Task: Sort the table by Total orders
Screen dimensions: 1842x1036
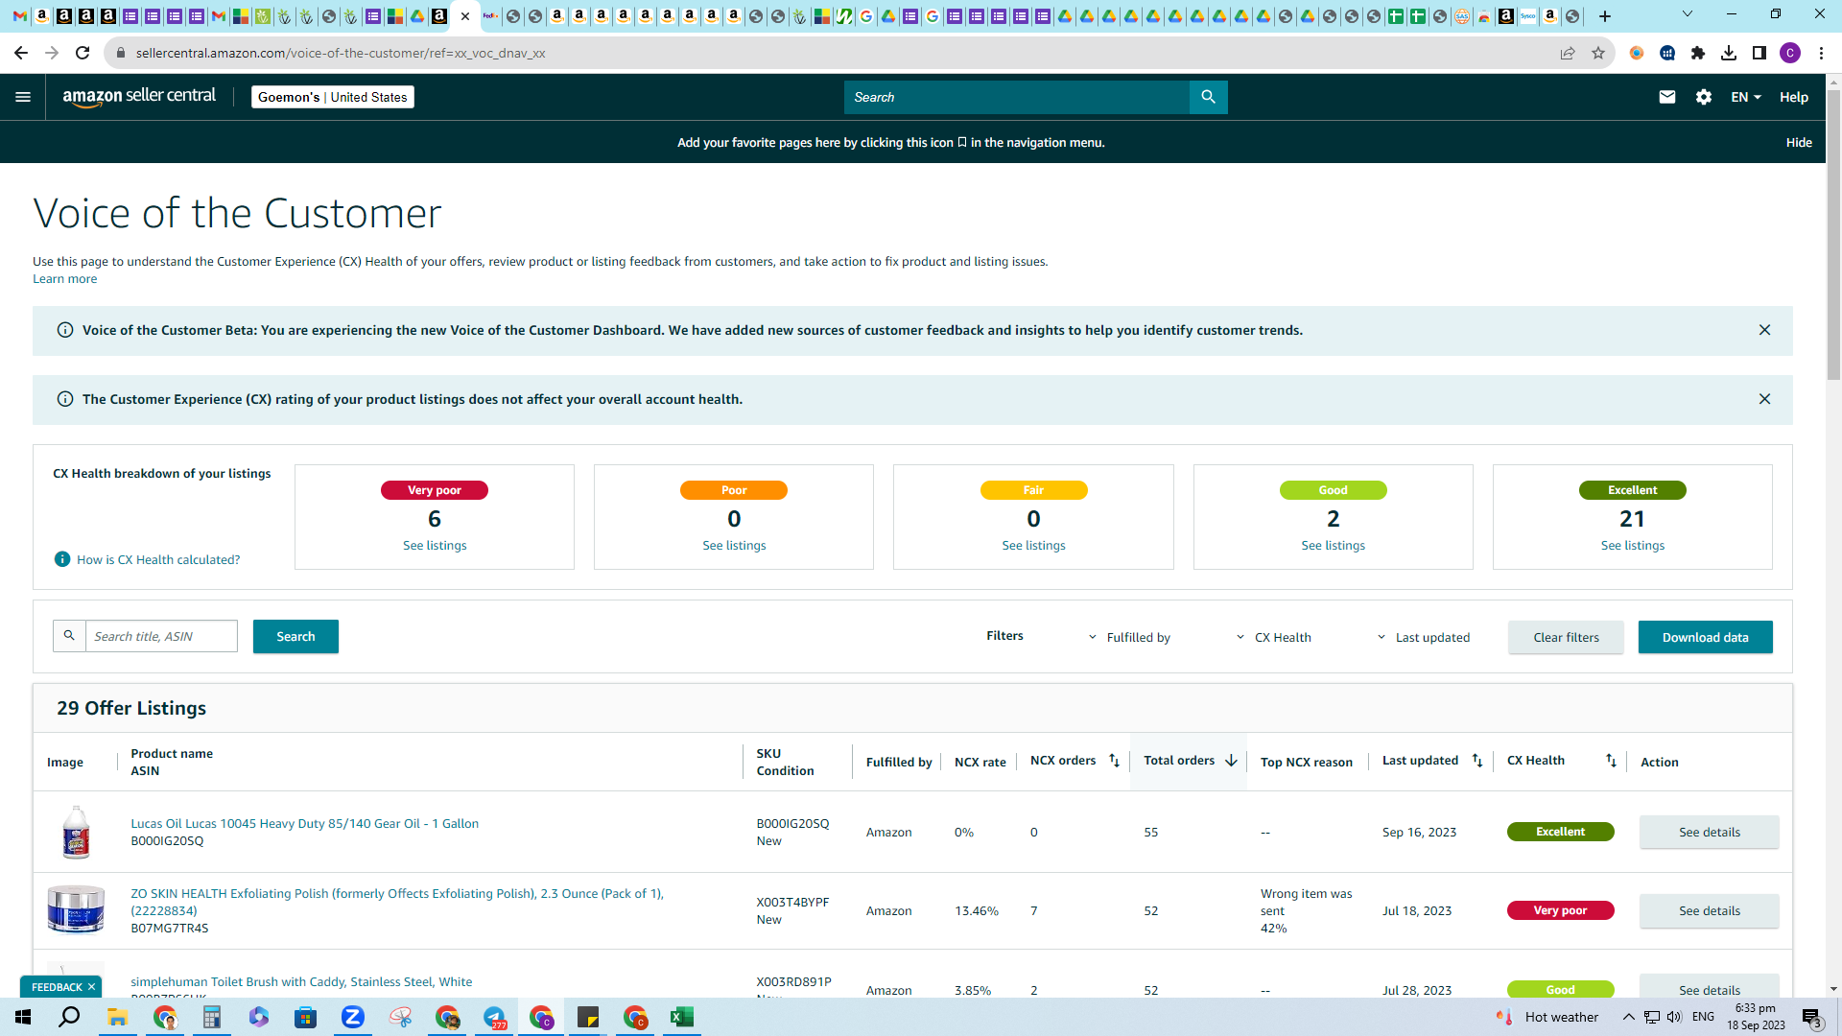Action: 1231,761
